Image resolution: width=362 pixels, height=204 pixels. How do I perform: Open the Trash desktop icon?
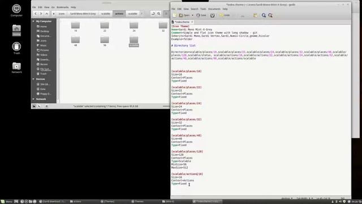click(x=16, y=48)
